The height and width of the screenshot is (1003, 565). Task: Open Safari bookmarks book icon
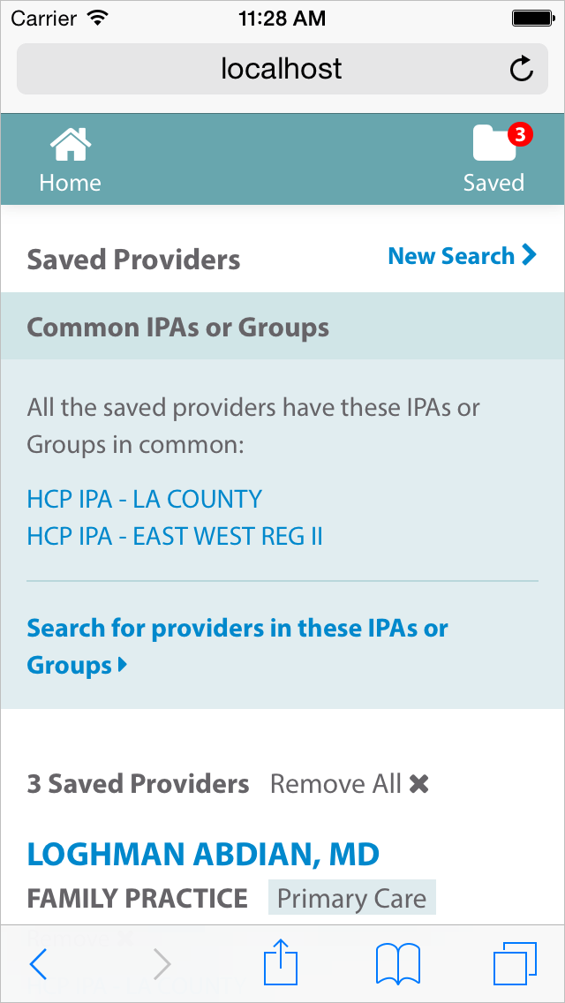(x=397, y=963)
